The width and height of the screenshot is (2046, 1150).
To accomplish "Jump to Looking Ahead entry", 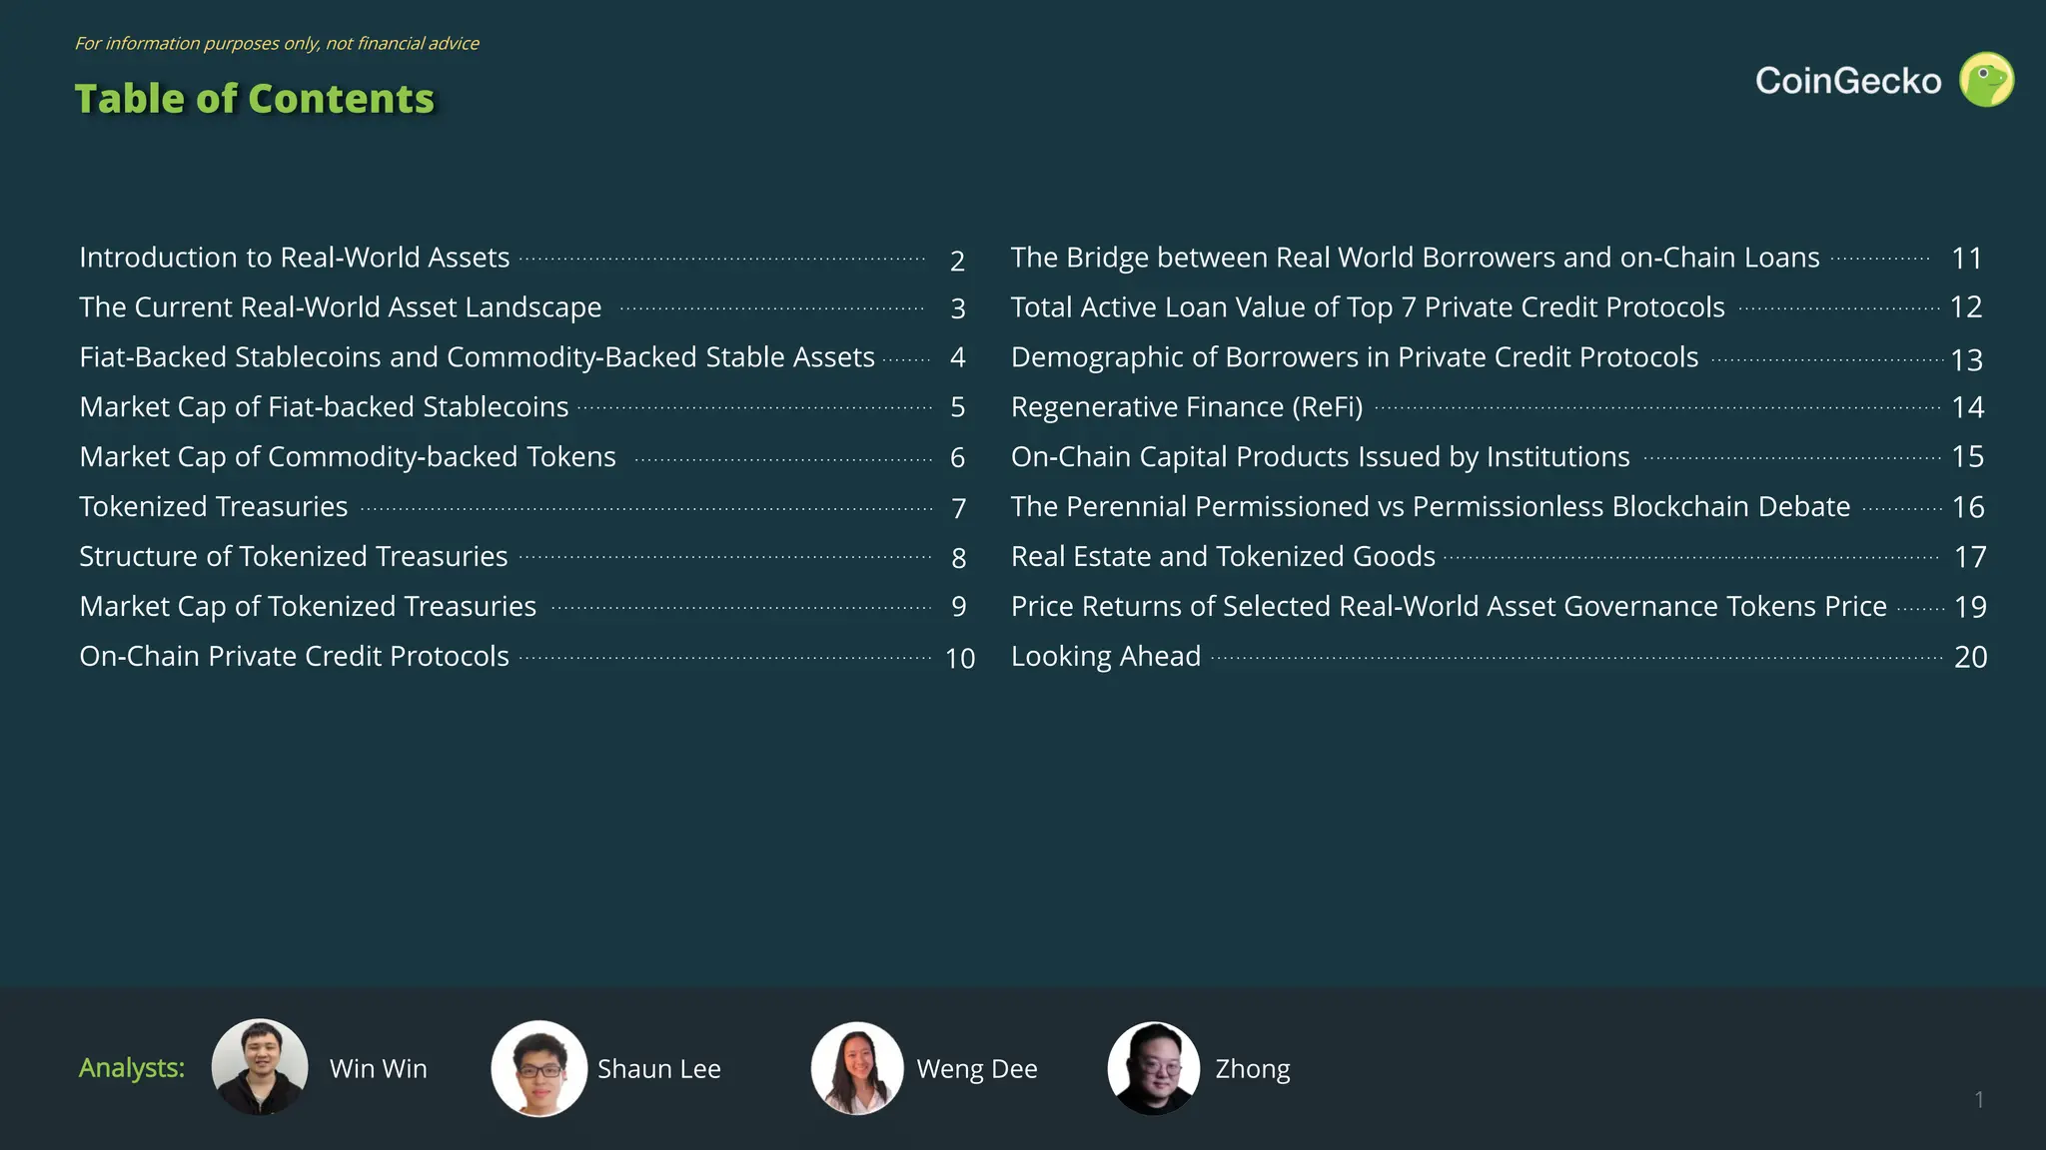I will pyautogui.click(x=1106, y=657).
